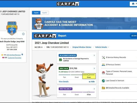This screenshot has height=103, width=137.
Task: Click the GREAT RELIABILITY badge
Action: (65, 89)
